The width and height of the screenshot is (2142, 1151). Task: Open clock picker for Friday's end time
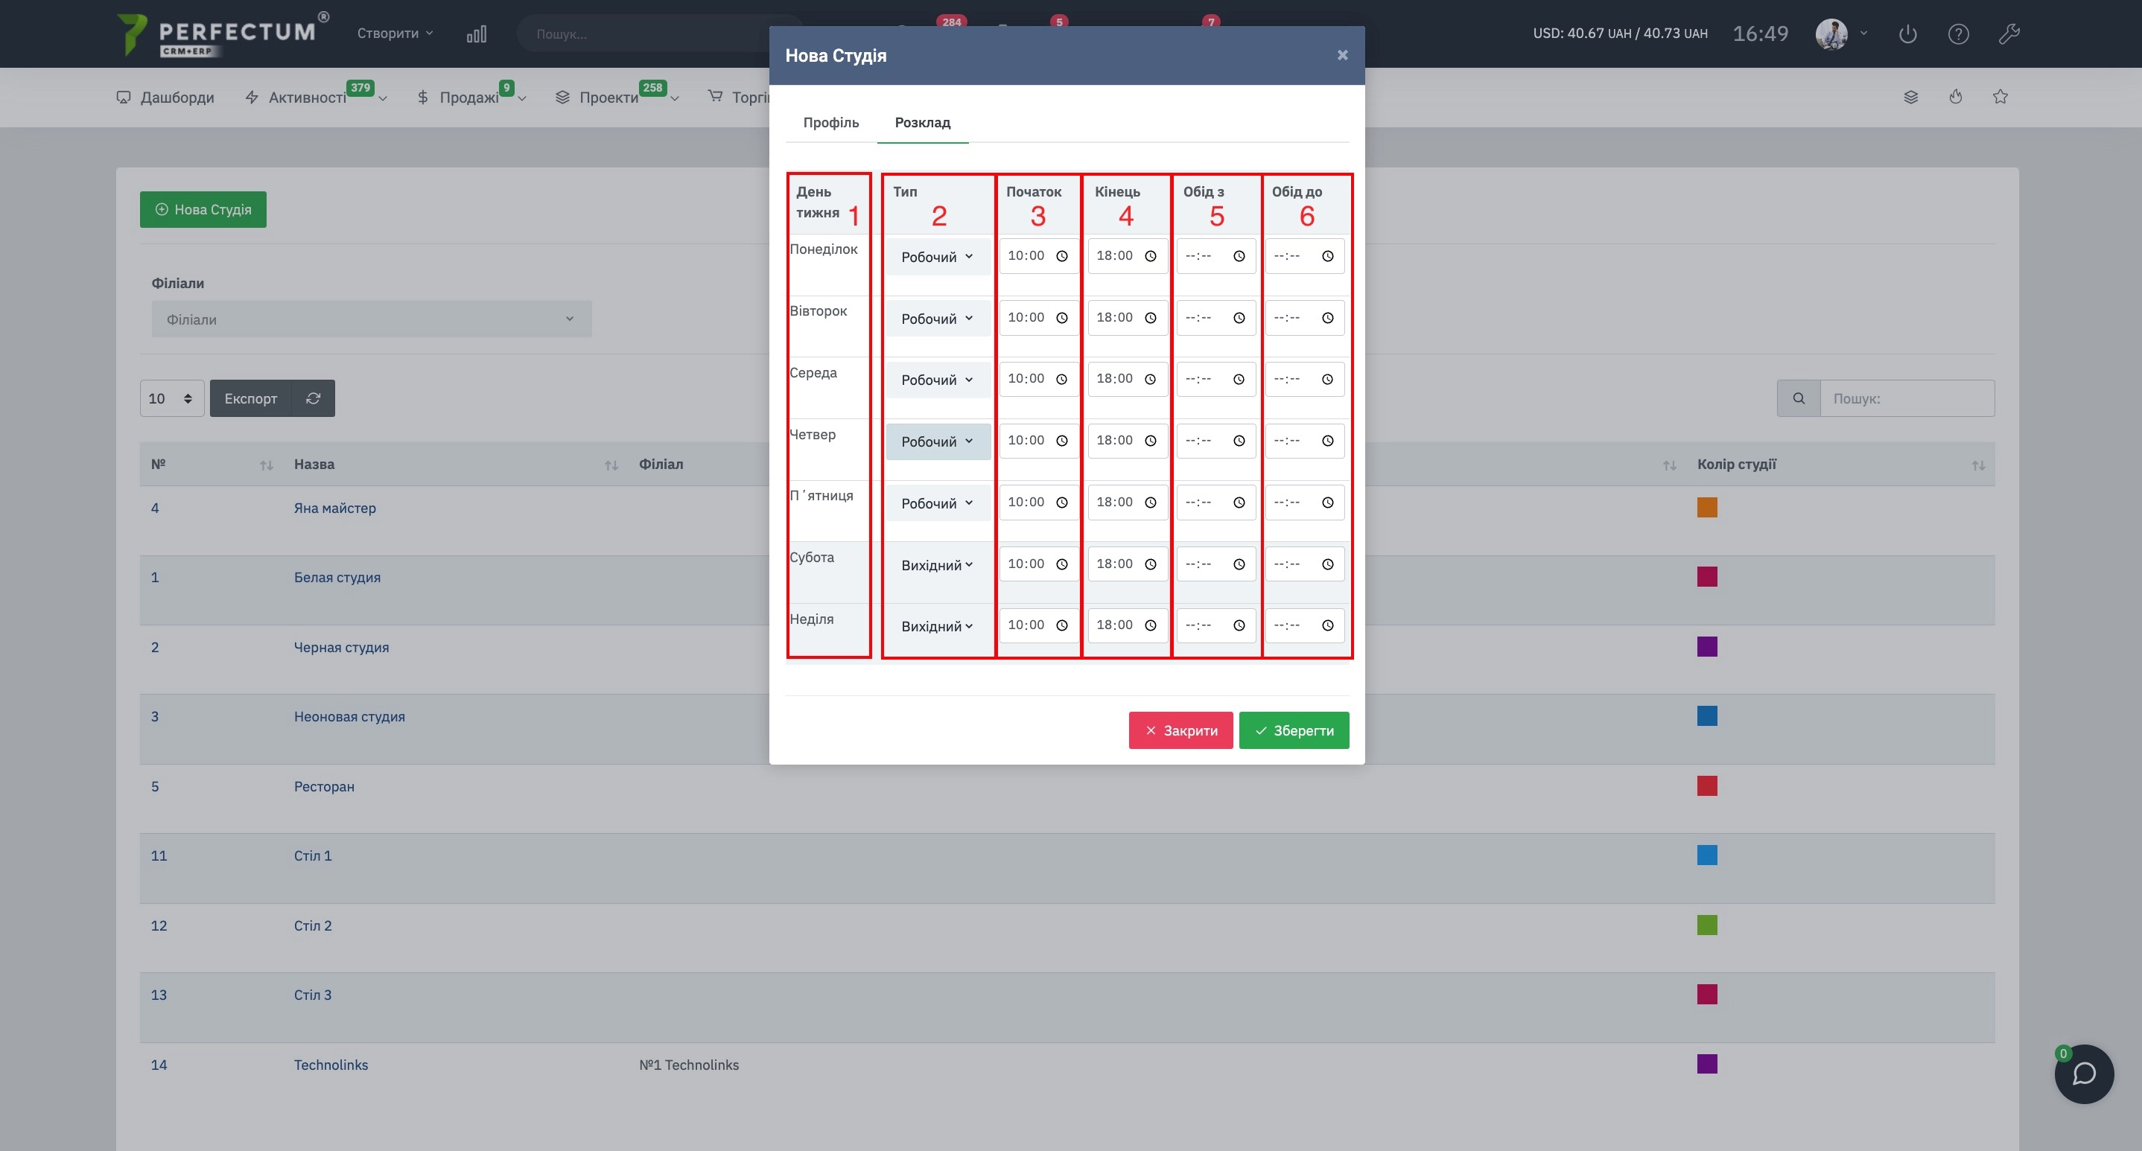1151,503
